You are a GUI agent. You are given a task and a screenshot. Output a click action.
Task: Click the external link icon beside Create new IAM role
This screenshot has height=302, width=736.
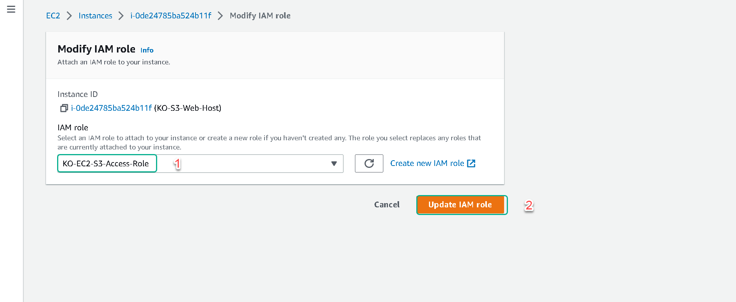pyautogui.click(x=471, y=164)
